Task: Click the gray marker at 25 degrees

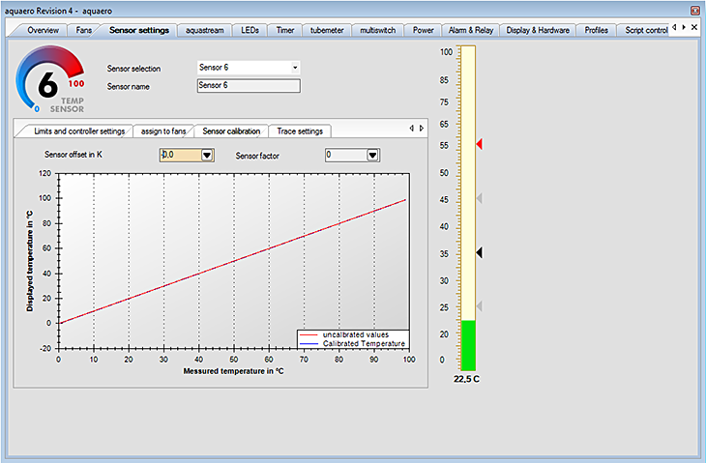Action: click(479, 306)
